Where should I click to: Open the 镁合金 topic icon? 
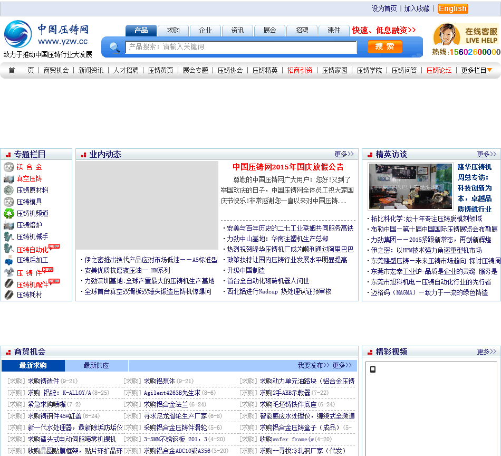[8, 167]
